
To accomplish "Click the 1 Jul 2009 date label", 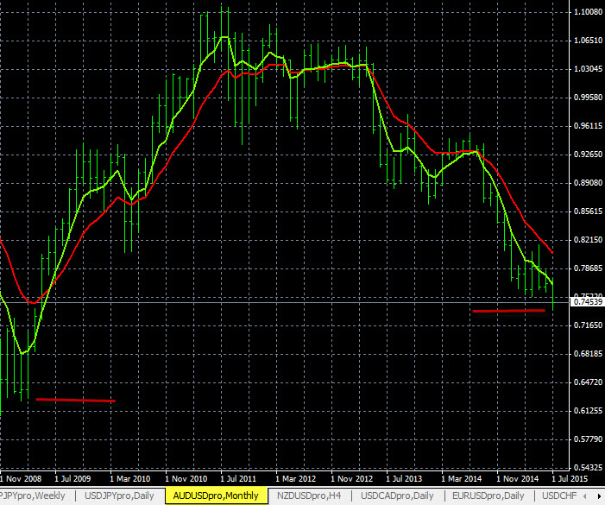I will tap(72, 477).
